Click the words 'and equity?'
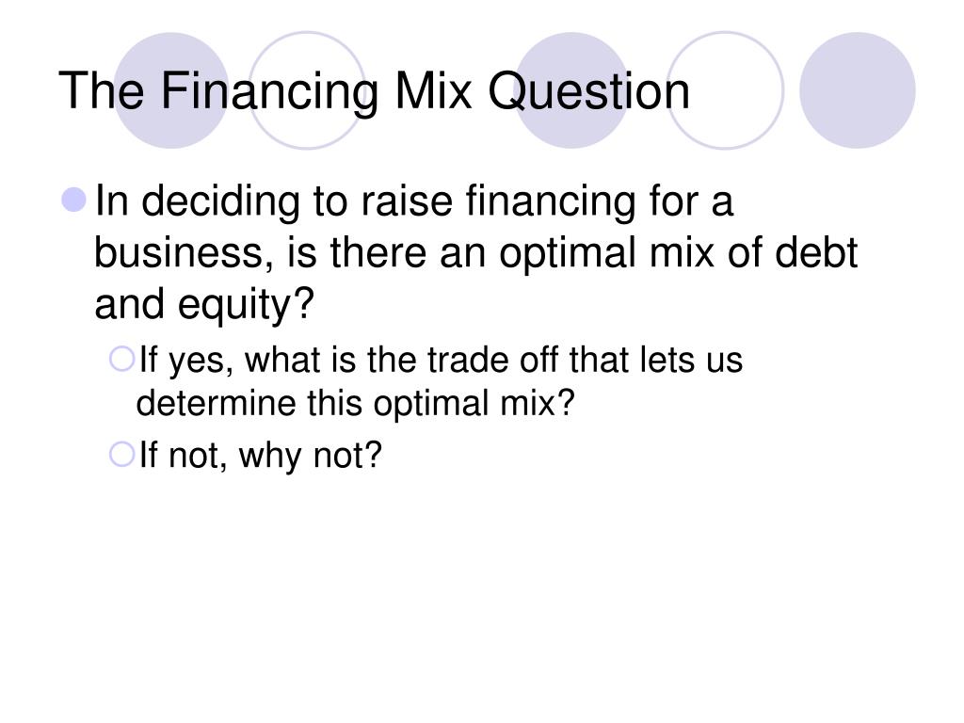 pos(204,306)
